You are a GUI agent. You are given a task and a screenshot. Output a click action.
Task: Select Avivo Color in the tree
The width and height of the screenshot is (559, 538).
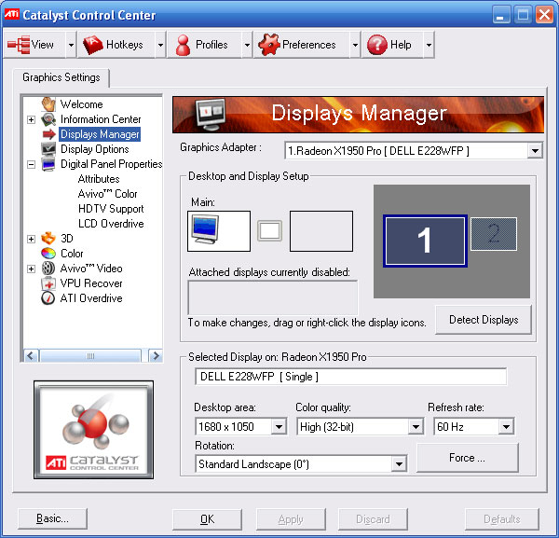[x=108, y=194]
